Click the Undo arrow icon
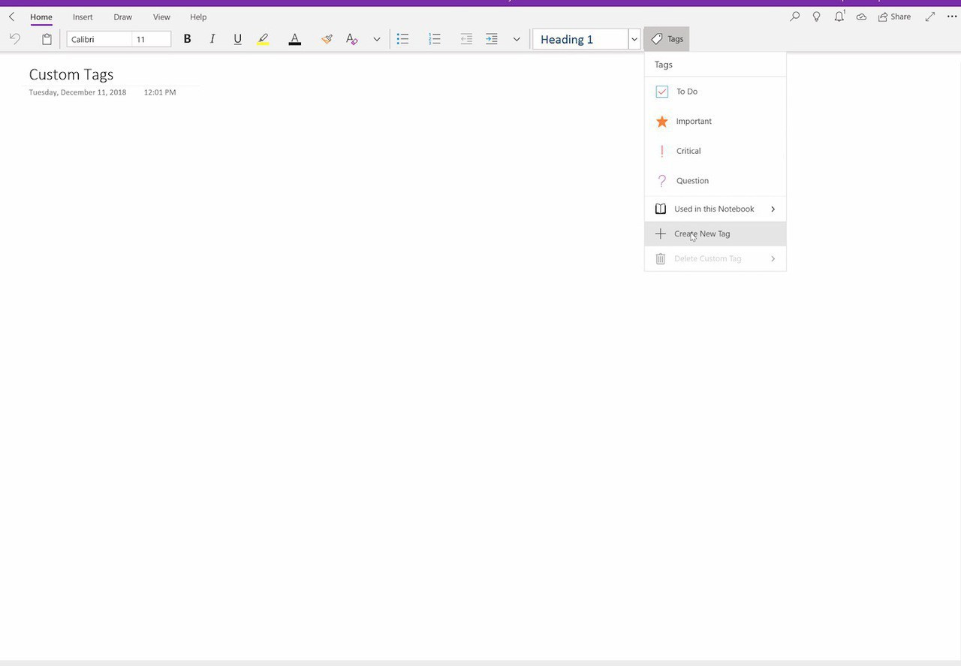This screenshot has height=666, width=961. coord(15,39)
